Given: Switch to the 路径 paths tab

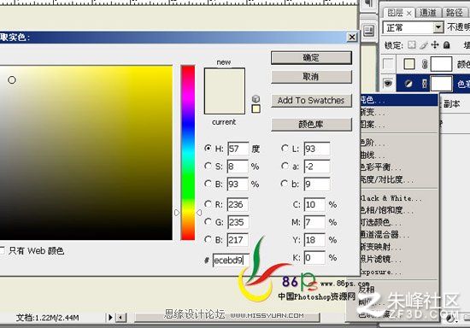Looking at the screenshot, I should click(454, 13).
